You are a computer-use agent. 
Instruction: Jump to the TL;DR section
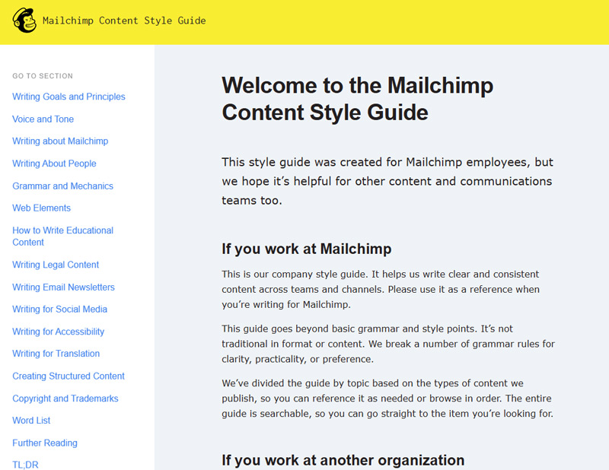tap(25, 465)
